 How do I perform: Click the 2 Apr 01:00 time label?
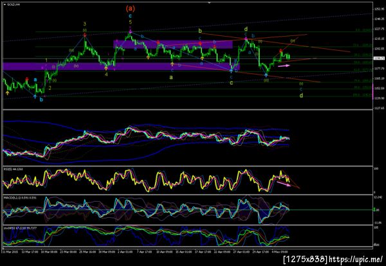[125, 252]
